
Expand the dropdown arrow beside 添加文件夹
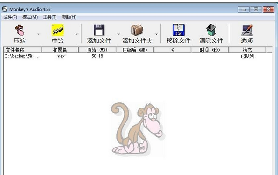pos(157,34)
